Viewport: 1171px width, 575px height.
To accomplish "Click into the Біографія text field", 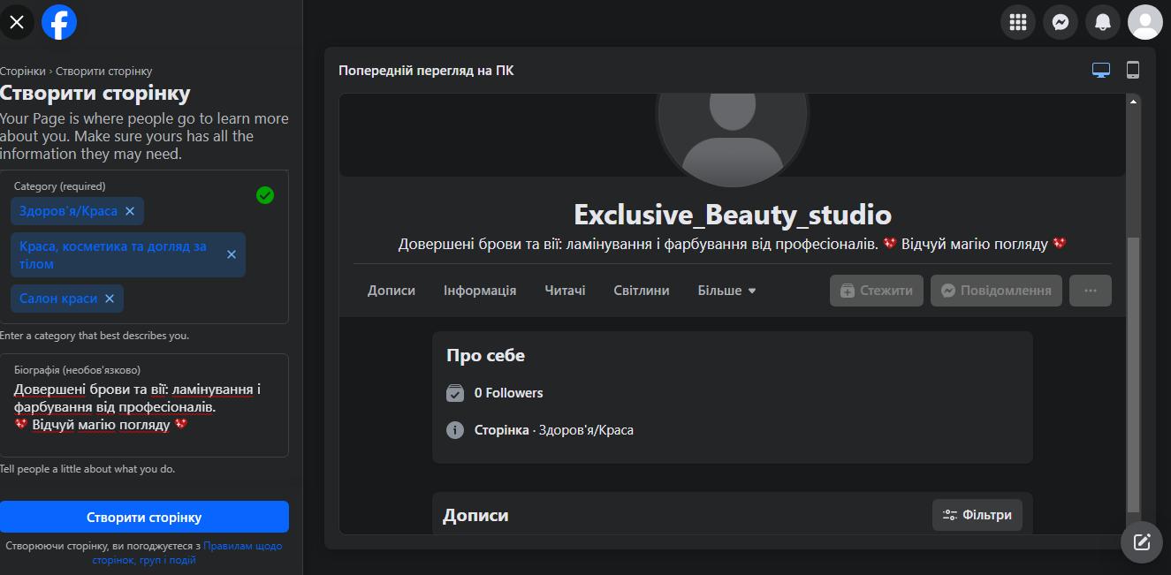I will [x=144, y=405].
